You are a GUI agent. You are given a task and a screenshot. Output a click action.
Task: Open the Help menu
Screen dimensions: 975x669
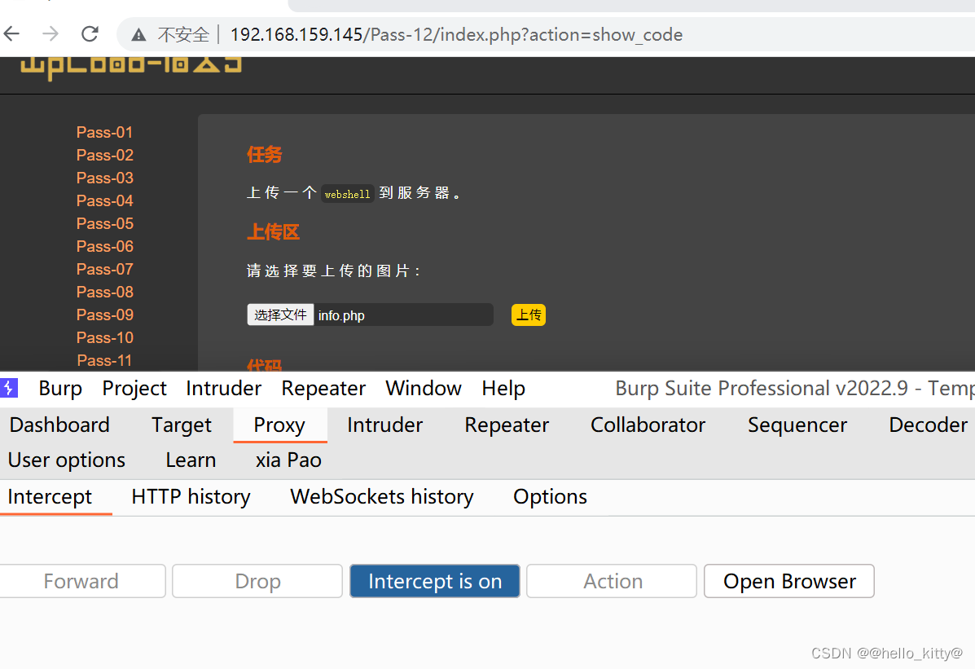(x=503, y=389)
